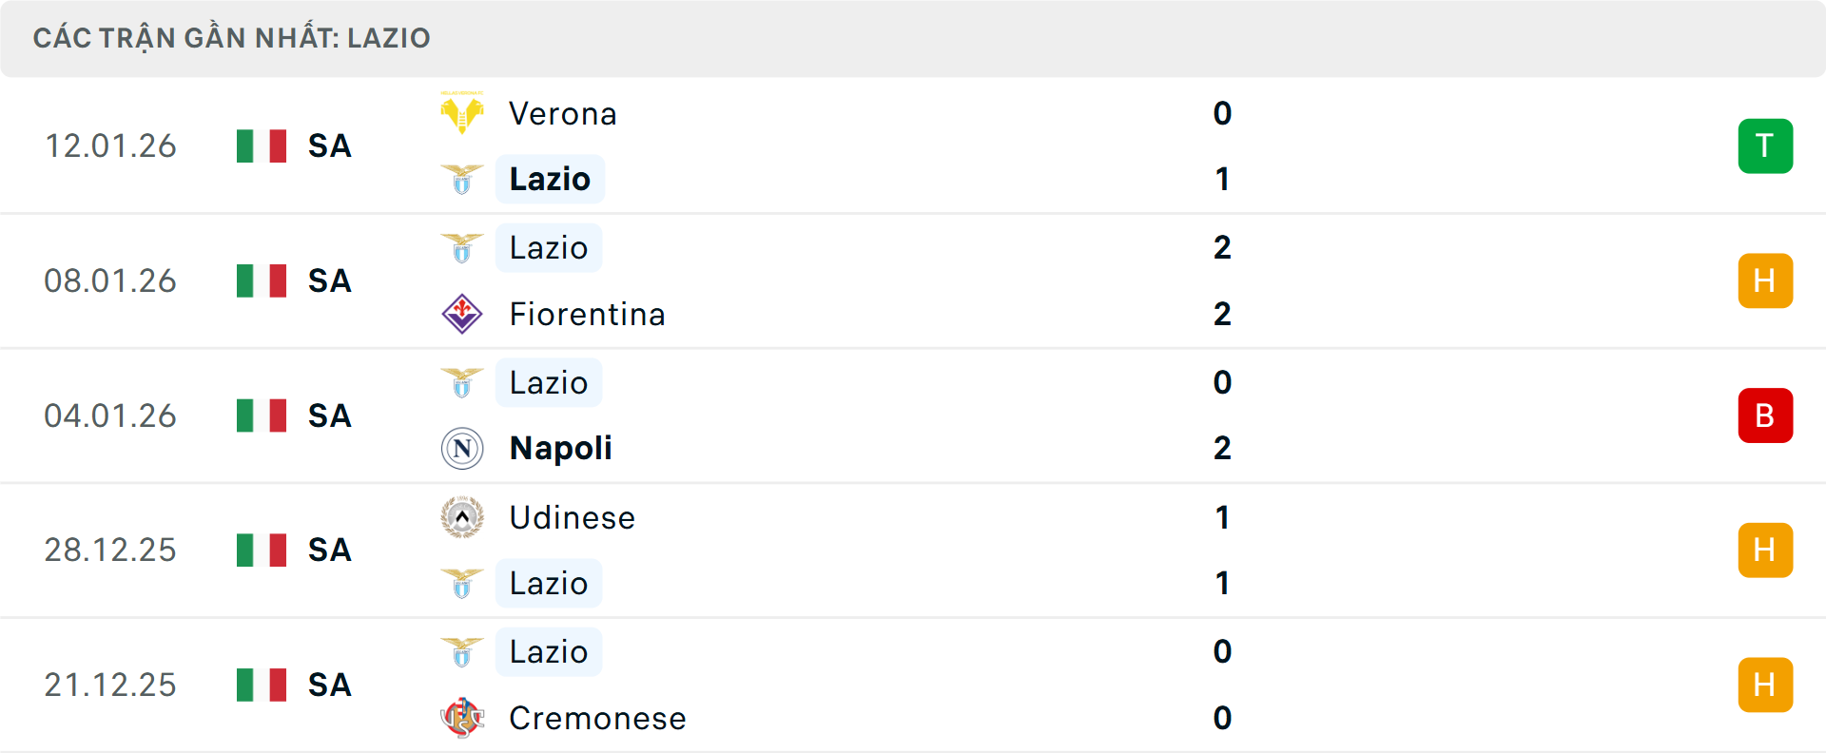
Task: Select the 12.01.26 match date
Action: (110, 146)
